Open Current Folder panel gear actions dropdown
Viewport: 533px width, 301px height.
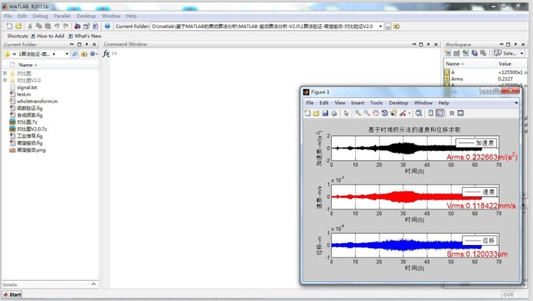tap(94, 54)
